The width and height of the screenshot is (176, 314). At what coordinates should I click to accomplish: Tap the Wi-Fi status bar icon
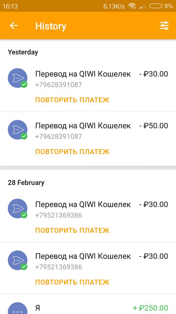tap(132, 6)
